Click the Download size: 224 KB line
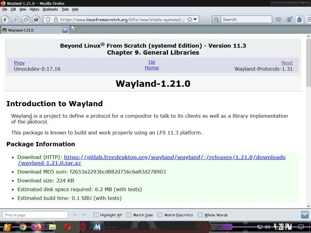Screen dimensions: 311x233 pyautogui.click(x=46, y=181)
